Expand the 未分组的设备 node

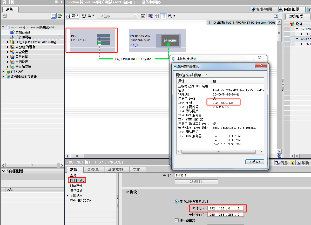click(x=8, y=47)
